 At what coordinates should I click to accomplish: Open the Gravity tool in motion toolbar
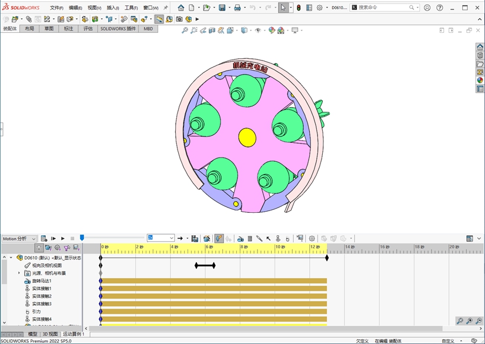pos(287,238)
